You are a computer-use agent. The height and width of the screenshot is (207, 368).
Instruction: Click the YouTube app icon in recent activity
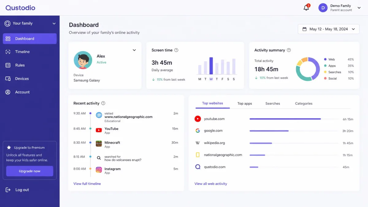pos(99,130)
